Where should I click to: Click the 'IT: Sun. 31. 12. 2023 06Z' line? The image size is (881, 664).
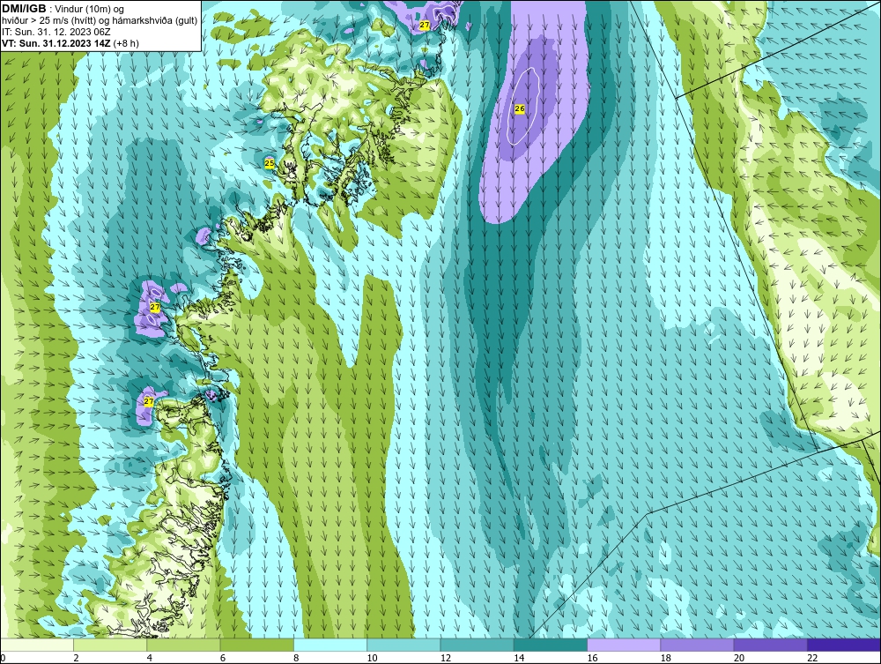(x=56, y=32)
